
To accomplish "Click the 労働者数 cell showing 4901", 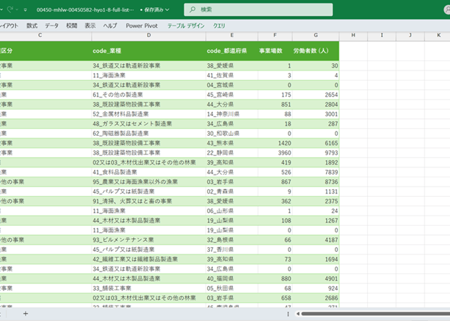I will pyautogui.click(x=316, y=279).
